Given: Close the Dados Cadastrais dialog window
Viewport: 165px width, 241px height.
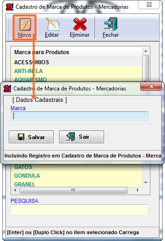Looking at the screenshot, I should [x=151, y=86].
